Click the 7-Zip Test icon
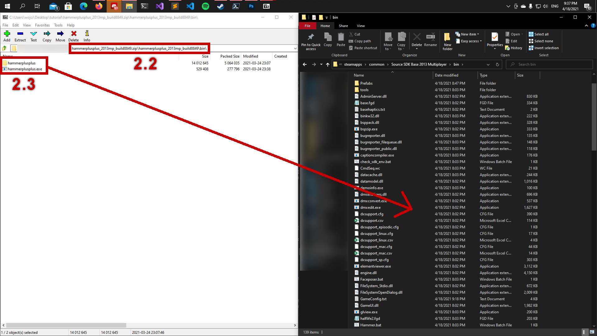The width and height of the screenshot is (597, 336). [34, 34]
